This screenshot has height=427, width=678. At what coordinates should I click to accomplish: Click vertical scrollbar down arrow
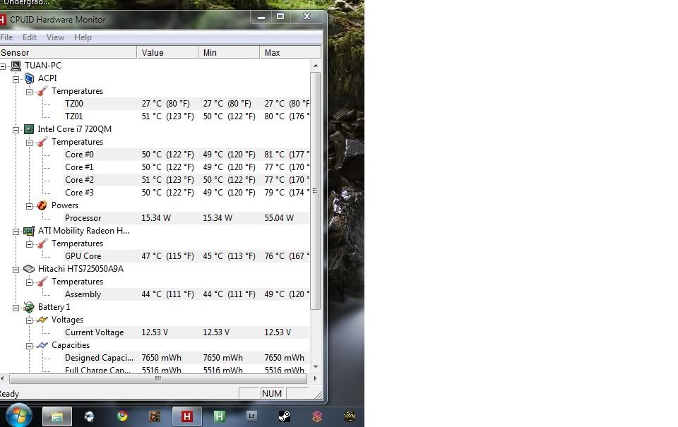[x=316, y=367]
